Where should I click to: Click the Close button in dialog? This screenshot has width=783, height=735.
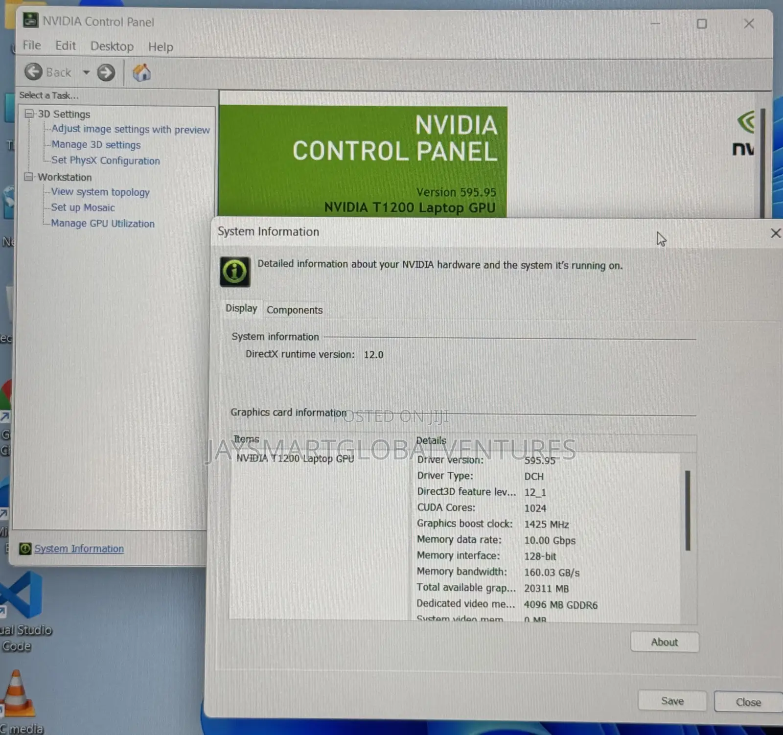click(x=748, y=702)
